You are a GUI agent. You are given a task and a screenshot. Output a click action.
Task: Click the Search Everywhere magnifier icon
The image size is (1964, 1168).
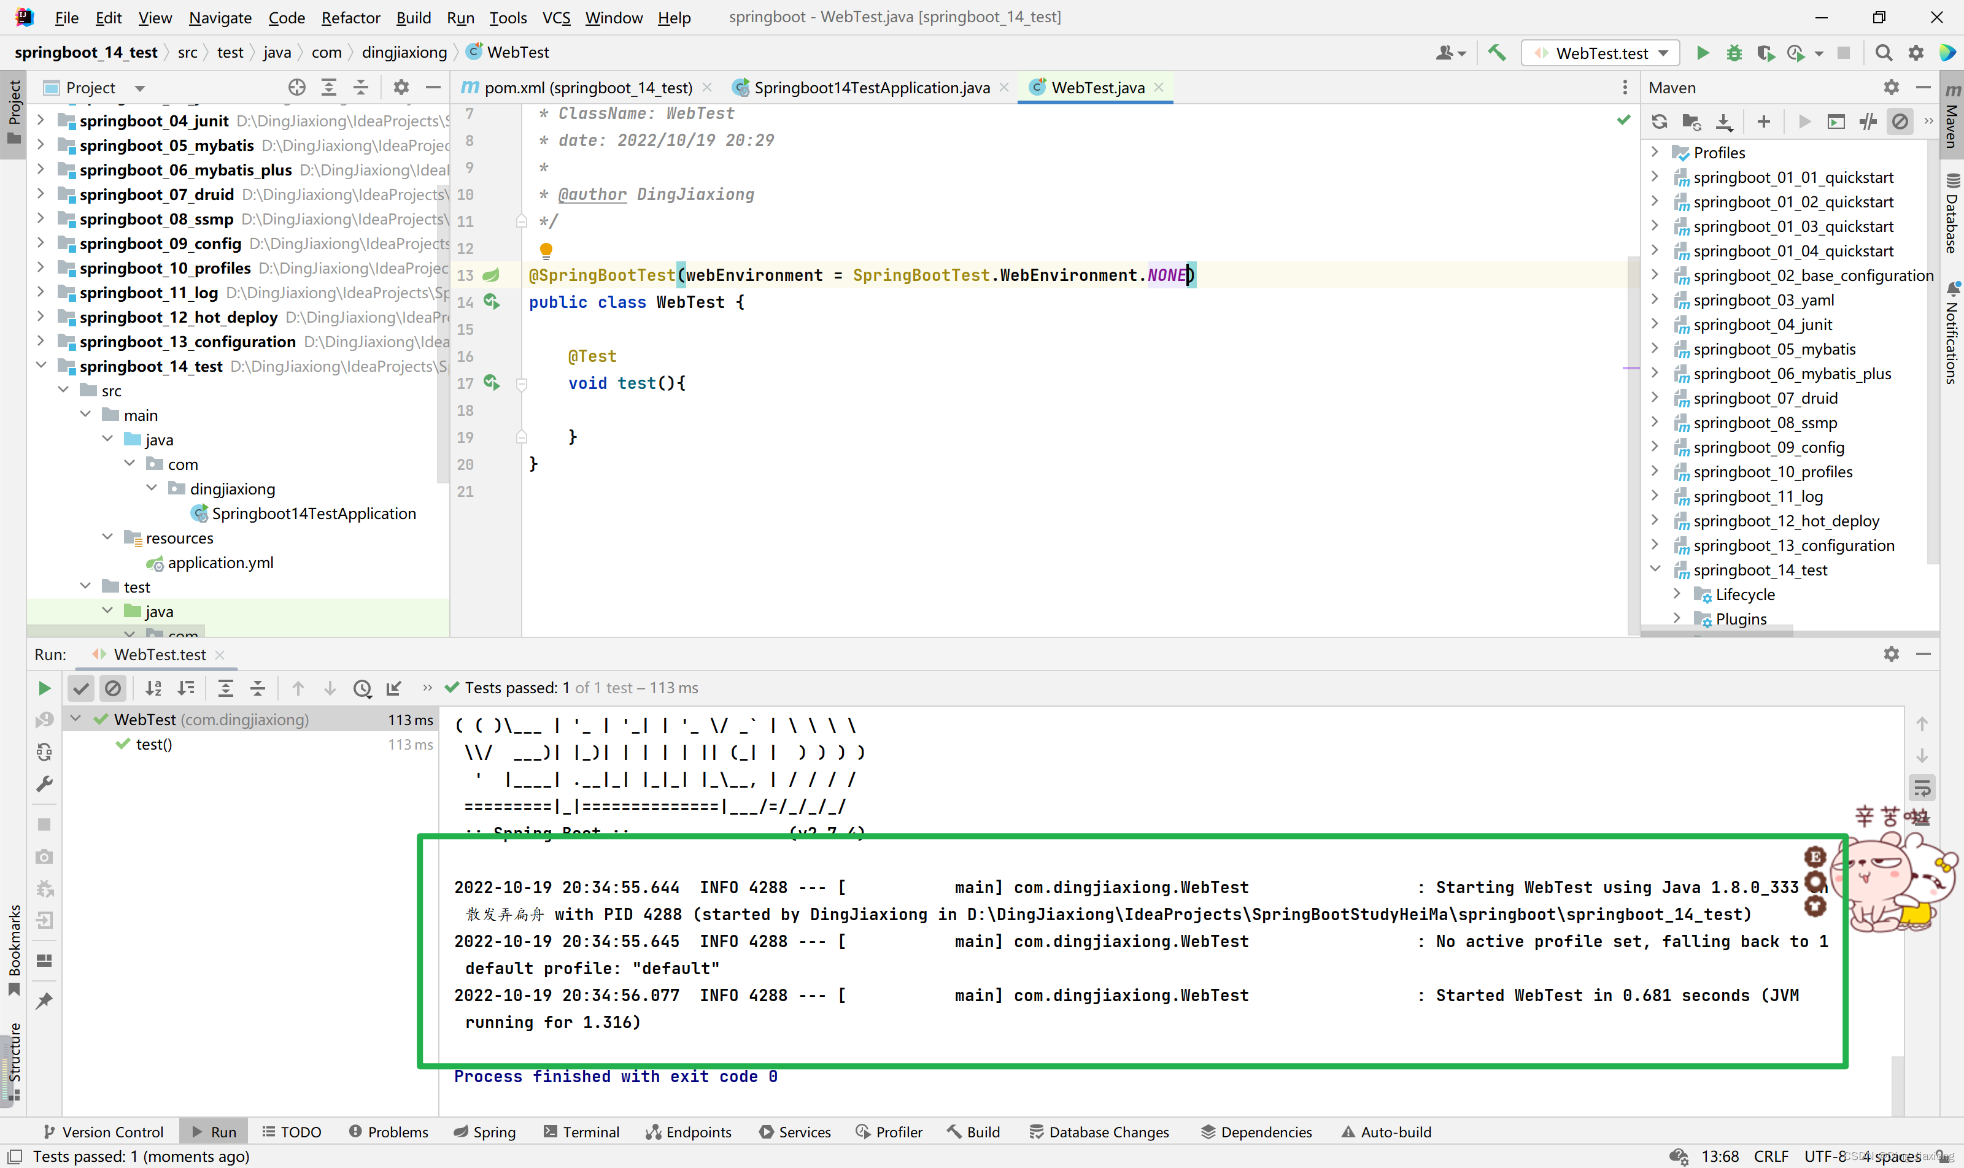pos(1883,53)
